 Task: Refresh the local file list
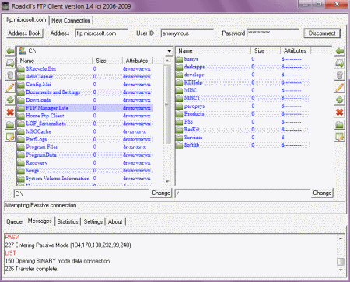(10, 100)
